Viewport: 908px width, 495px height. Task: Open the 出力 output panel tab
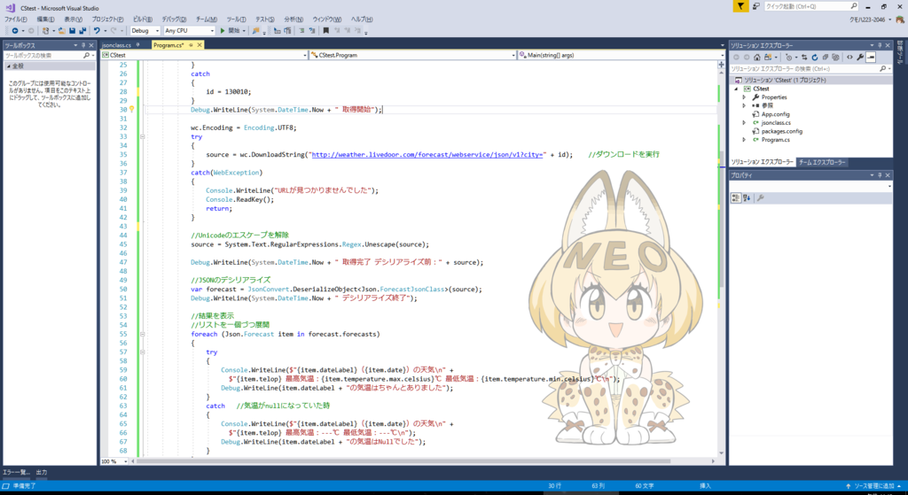pos(42,473)
